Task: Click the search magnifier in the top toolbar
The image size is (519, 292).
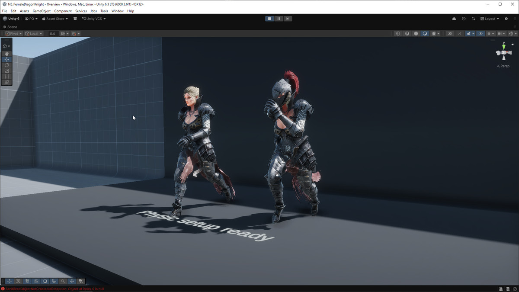Action: click(x=473, y=19)
